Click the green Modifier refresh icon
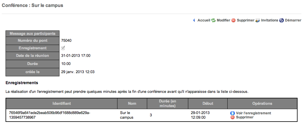306x130 pixels. pos(213,21)
